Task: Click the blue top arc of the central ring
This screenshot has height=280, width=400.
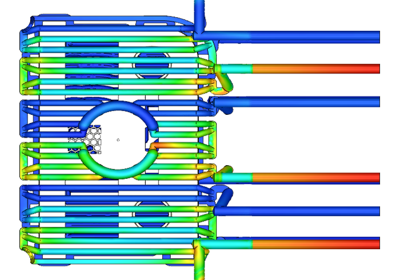Action: click(x=117, y=107)
